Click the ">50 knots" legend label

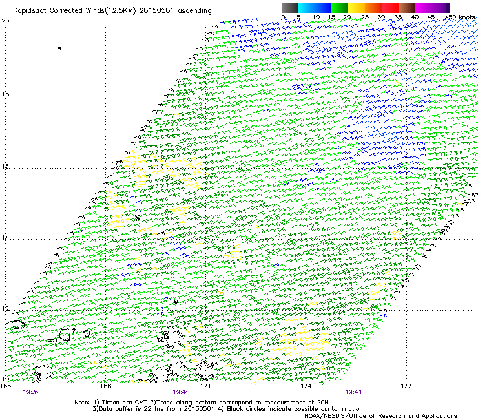click(459, 17)
